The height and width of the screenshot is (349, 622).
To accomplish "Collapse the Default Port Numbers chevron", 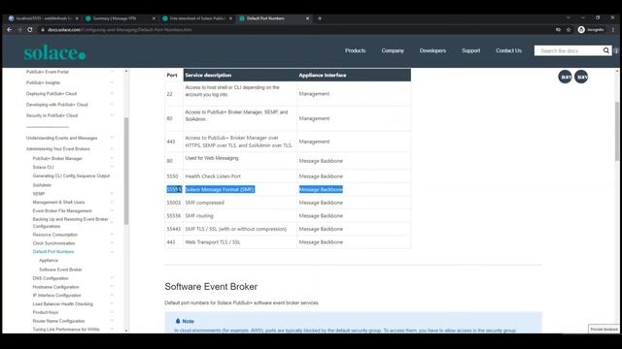I will [x=113, y=252].
